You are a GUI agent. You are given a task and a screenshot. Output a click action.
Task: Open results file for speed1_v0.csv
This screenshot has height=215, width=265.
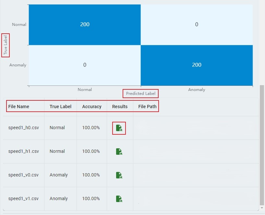point(119,175)
